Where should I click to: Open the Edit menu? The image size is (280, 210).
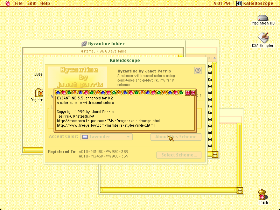(x=31, y=3)
